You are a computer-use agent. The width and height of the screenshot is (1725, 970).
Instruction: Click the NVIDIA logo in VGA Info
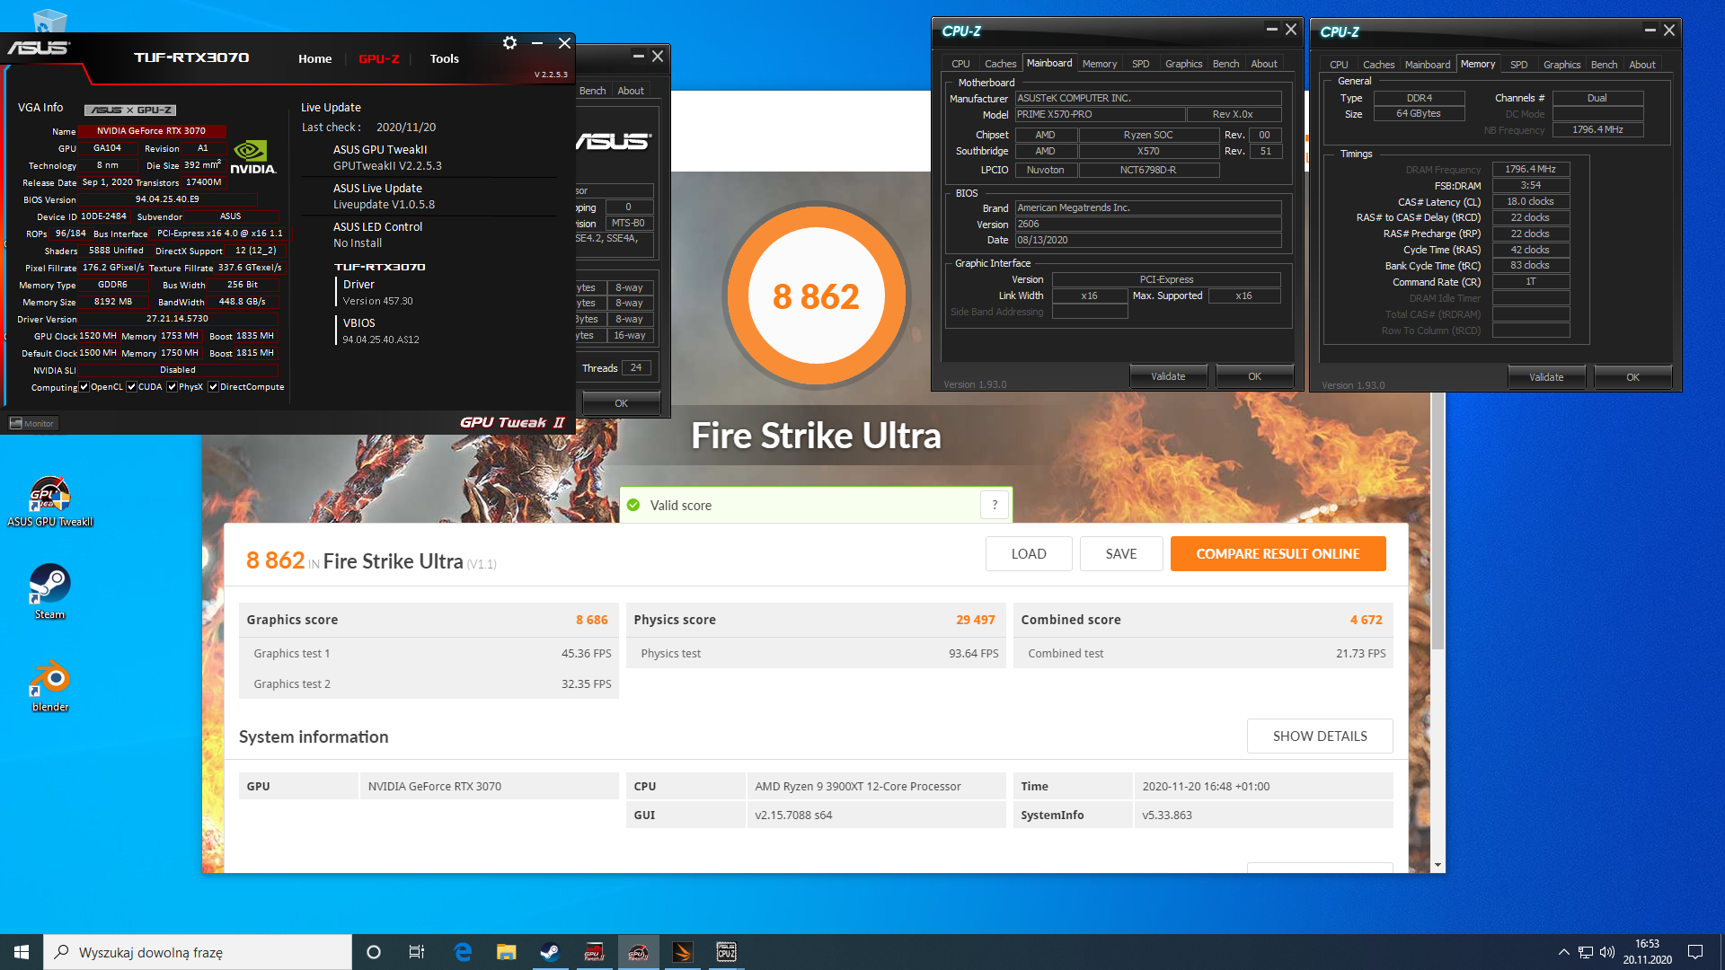click(x=252, y=157)
